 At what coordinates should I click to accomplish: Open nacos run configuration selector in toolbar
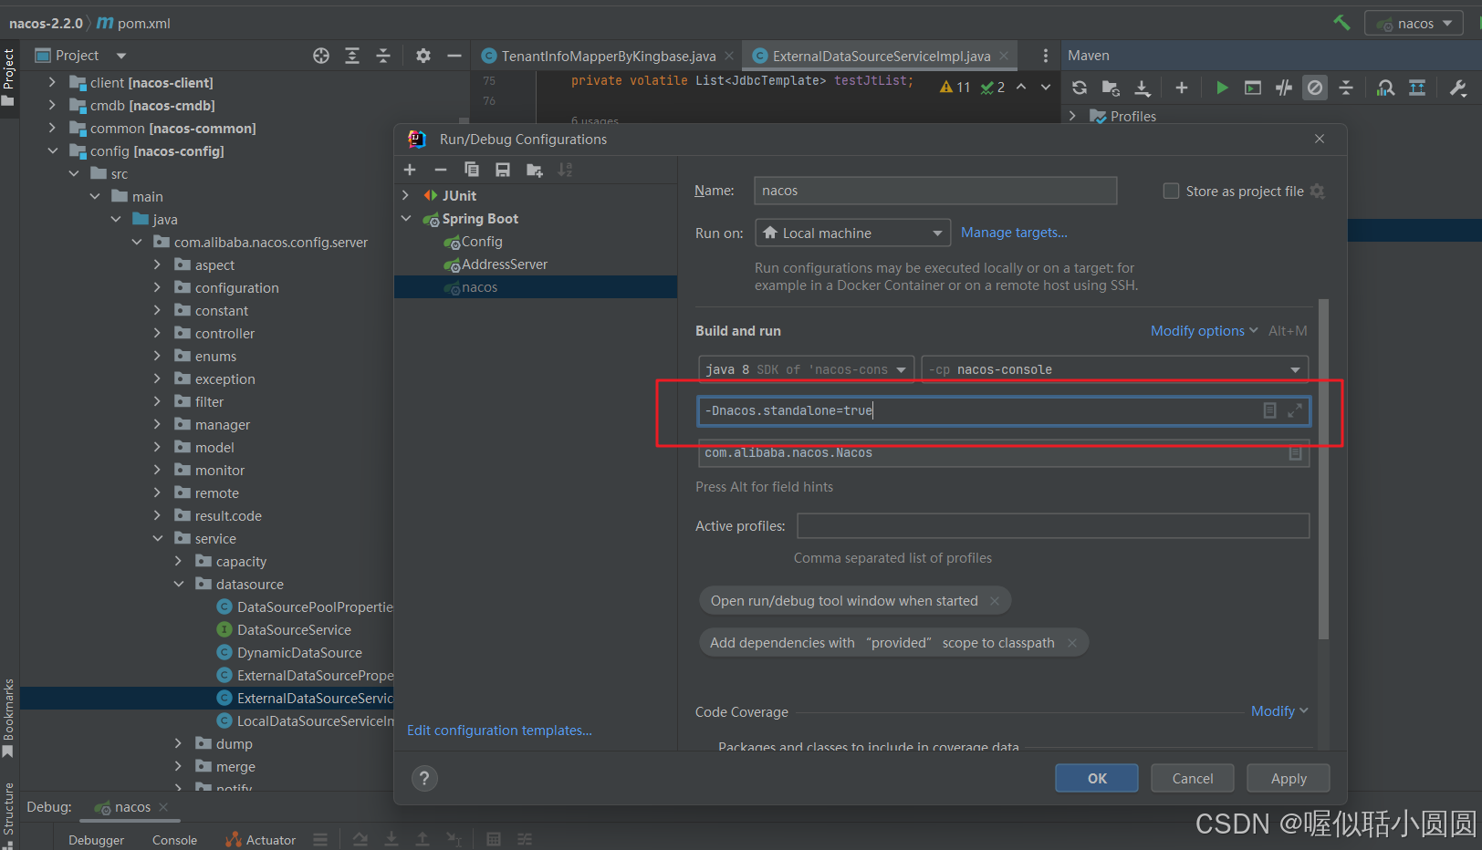coord(1414,23)
